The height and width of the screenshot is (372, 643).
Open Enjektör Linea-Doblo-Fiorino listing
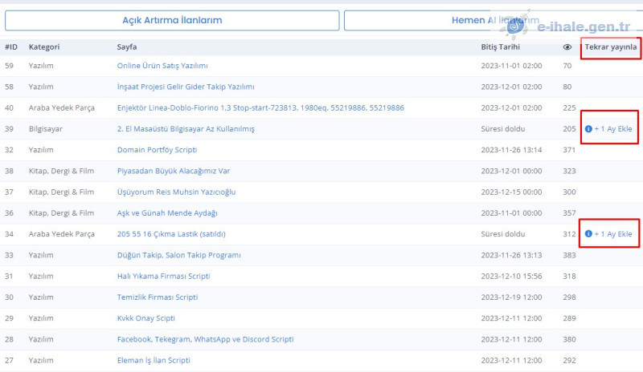[260, 107]
